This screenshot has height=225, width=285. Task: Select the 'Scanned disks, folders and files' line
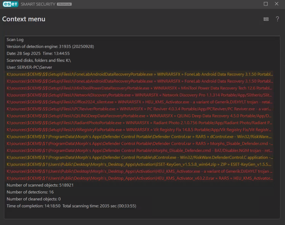tap(39, 60)
